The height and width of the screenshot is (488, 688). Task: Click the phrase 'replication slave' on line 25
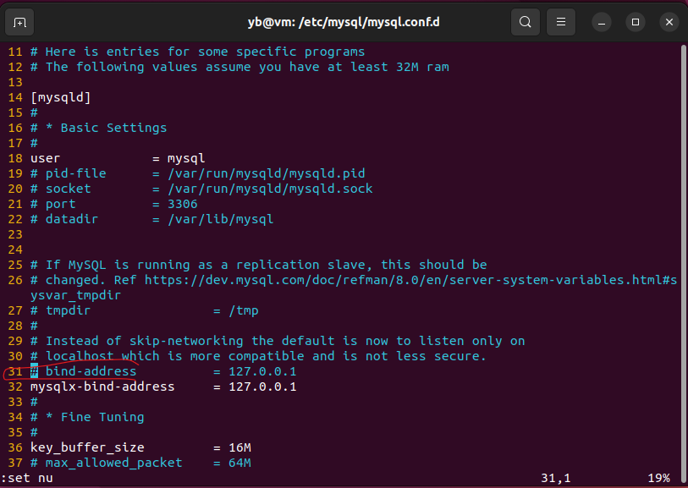coord(300,265)
